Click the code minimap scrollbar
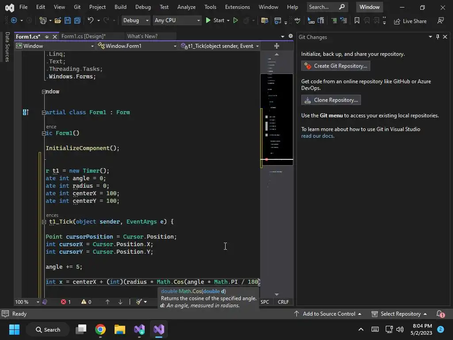Screen dimensions: 453x340 point(276,174)
